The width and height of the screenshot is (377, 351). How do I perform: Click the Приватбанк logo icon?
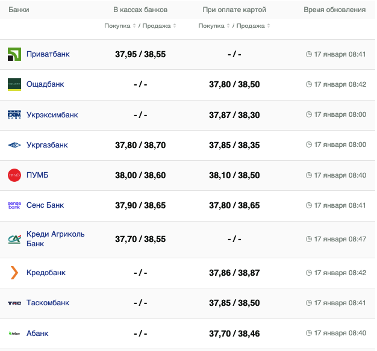(x=14, y=54)
